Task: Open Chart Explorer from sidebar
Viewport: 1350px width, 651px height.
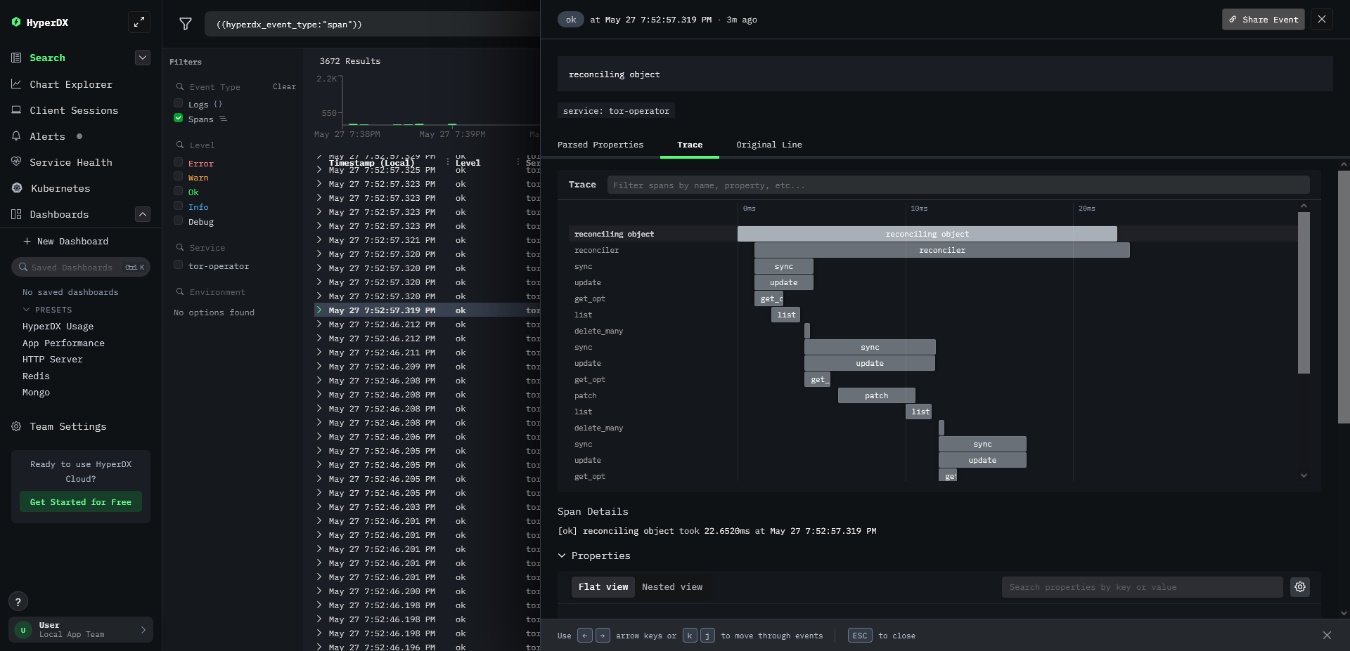Action: tap(71, 84)
